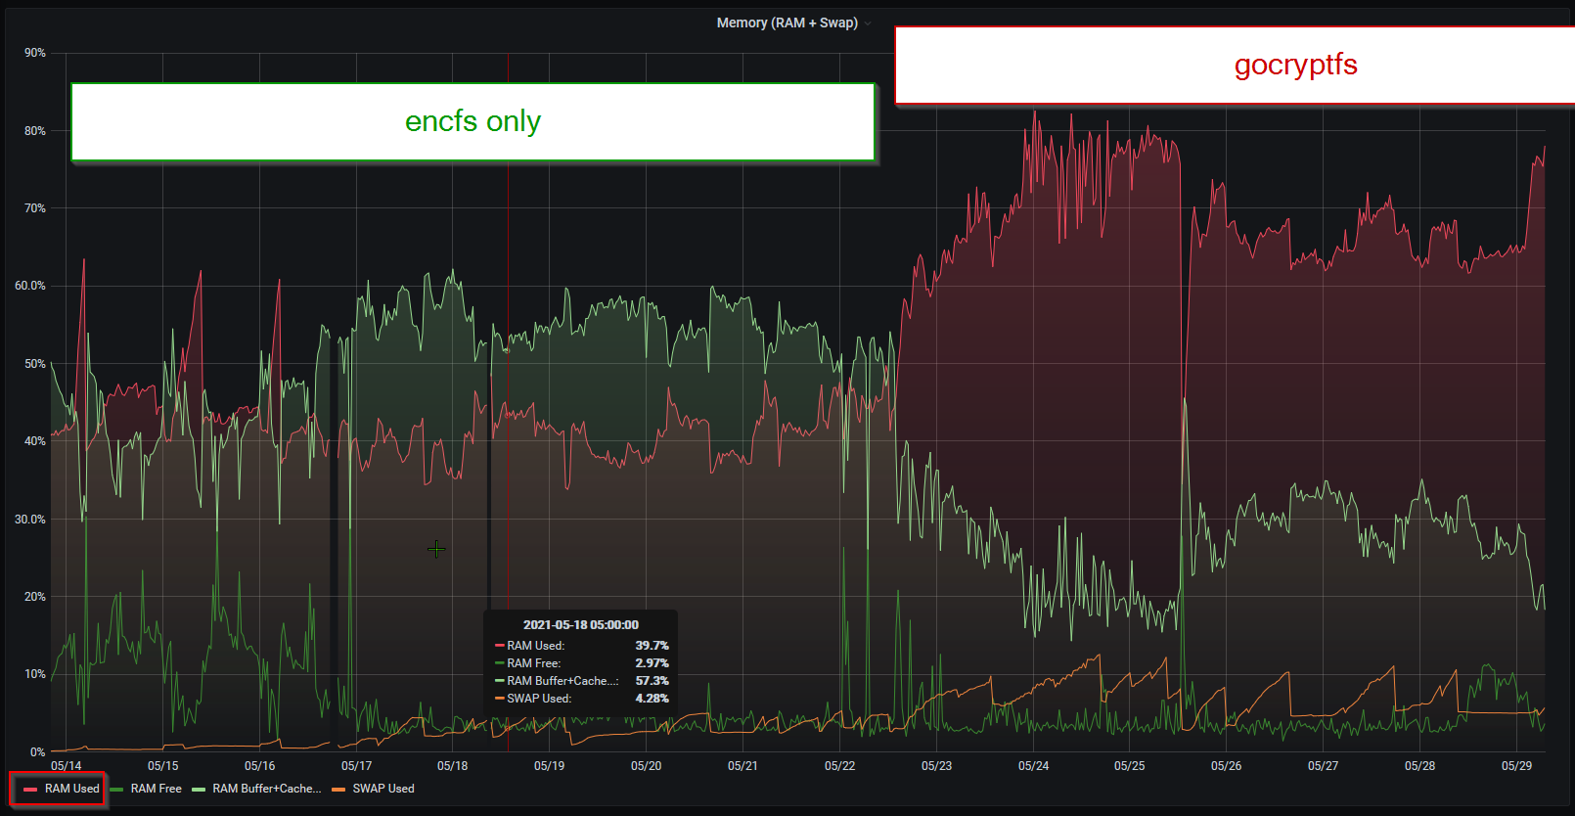This screenshot has width=1575, height=816.
Task: Click the 05/17 date on the time axis
Action: (x=357, y=766)
